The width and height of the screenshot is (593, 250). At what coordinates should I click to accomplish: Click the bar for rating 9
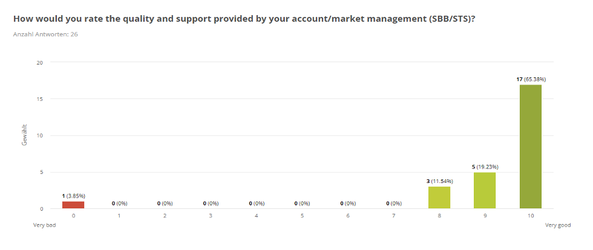(x=485, y=190)
